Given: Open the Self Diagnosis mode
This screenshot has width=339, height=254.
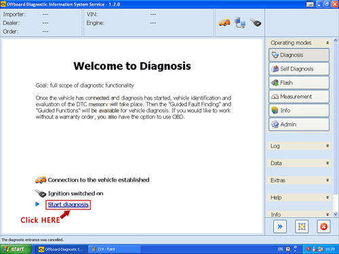Looking at the screenshot, I should (x=299, y=69).
